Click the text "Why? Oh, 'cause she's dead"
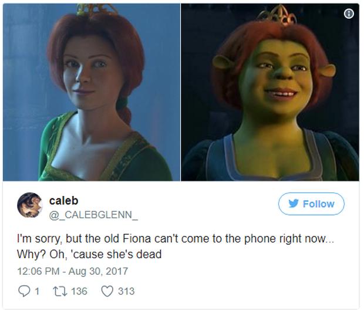The width and height of the screenshot is (364, 314). pyautogui.click(x=89, y=254)
